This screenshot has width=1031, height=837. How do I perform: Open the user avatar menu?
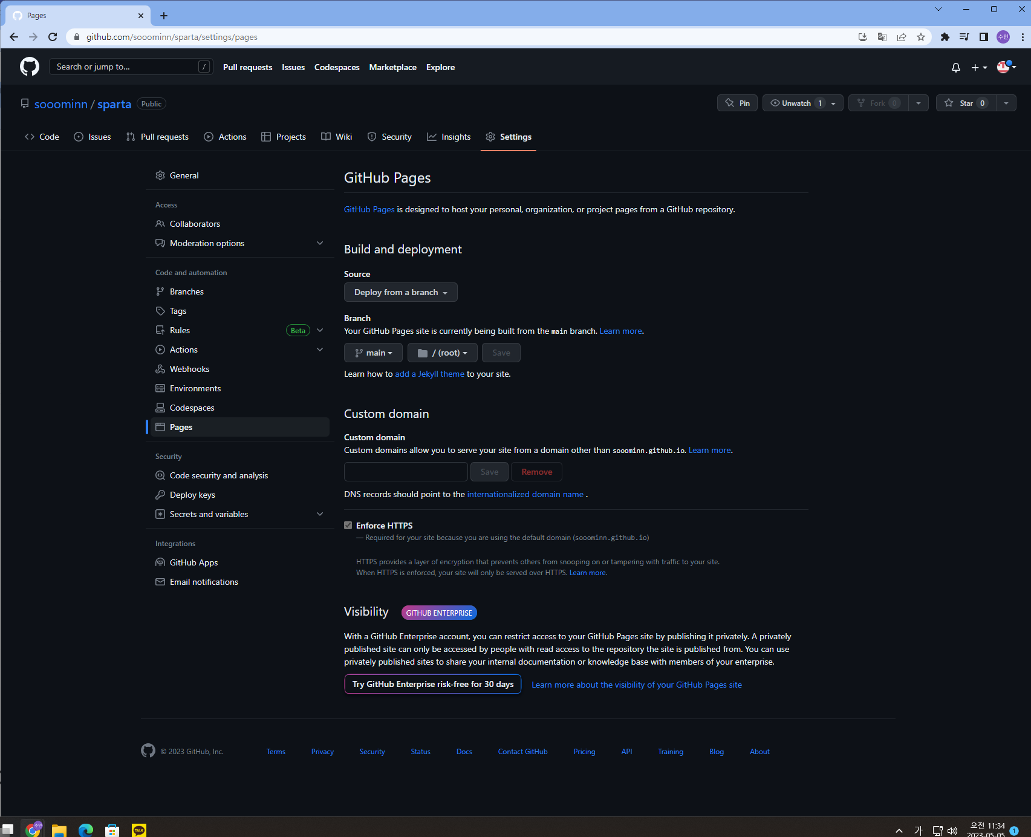coord(1006,67)
